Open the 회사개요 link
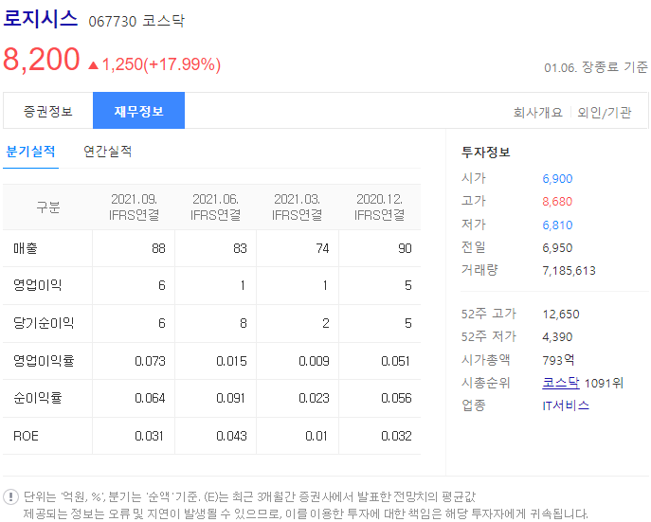 point(538,112)
